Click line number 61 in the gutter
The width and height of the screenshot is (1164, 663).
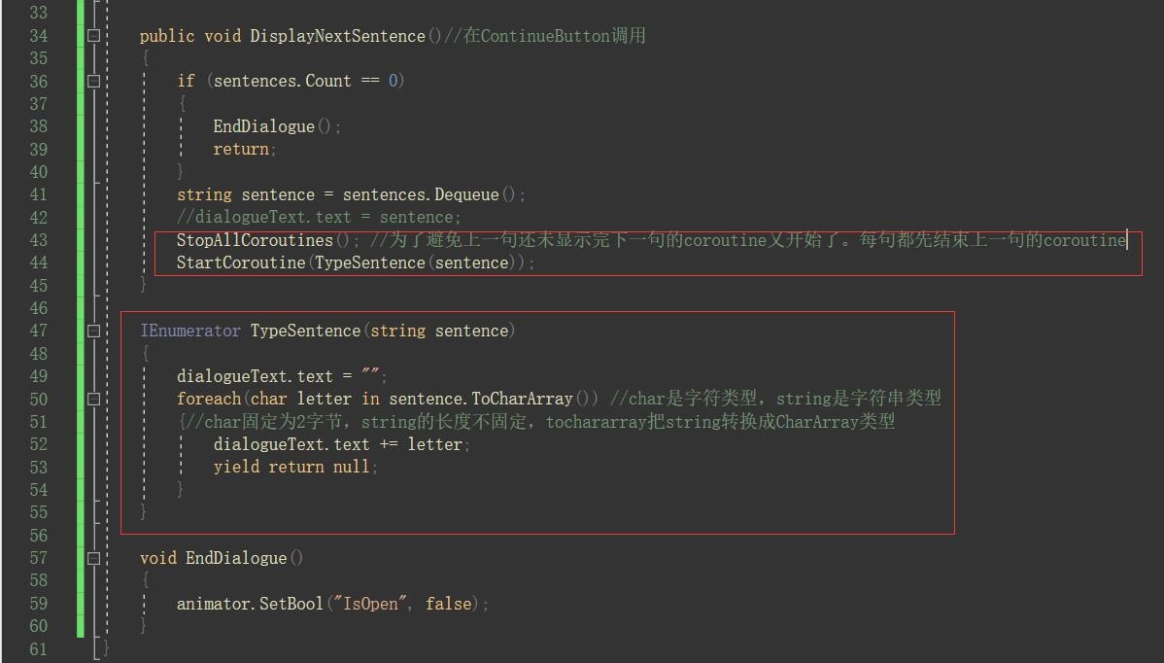point(38,649)
